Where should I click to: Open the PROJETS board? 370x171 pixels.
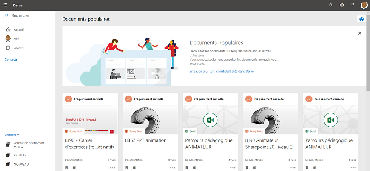click(x=20, y=155)
